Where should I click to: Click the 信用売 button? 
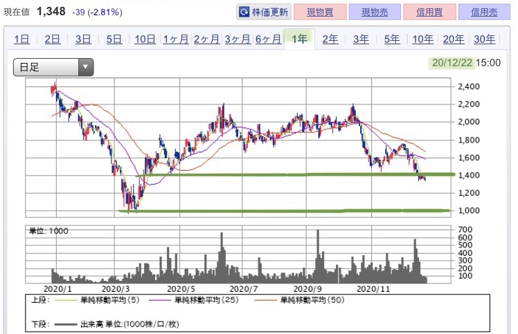point(484,12)
